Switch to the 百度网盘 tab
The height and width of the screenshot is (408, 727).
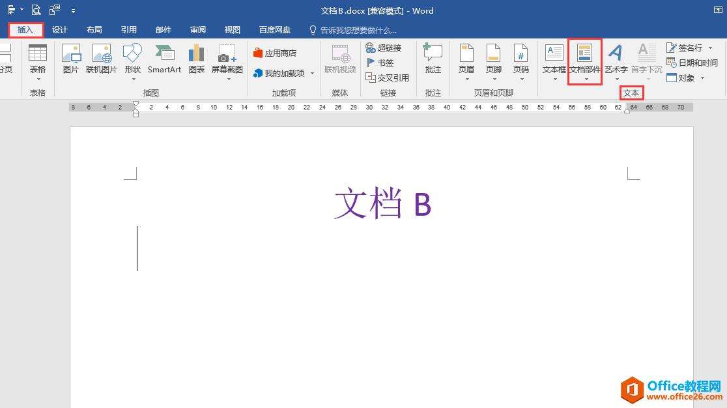pos(274,30)
